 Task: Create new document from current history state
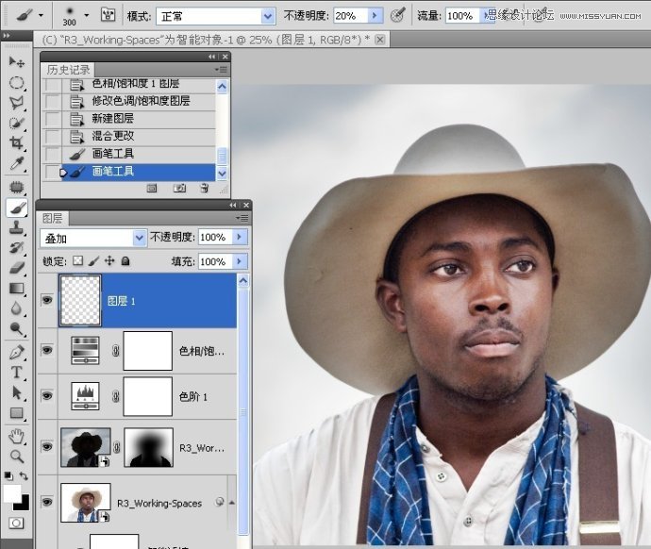(152, 189)
